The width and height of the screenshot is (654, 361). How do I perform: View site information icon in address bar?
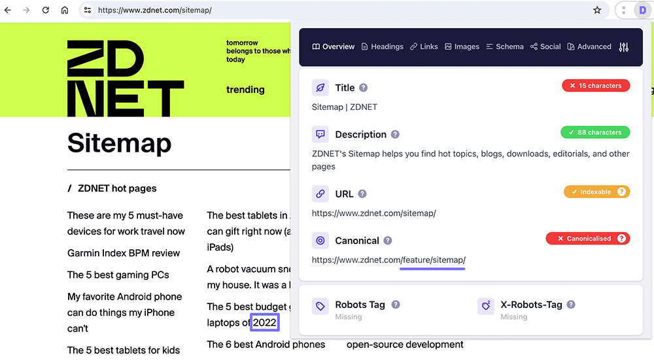click(x=88, y=10)
